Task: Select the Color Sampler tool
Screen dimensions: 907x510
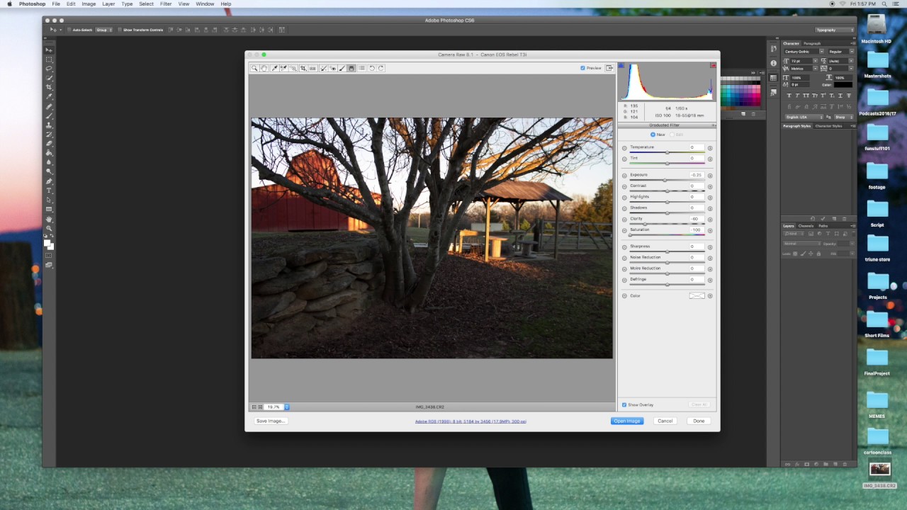Action: click(283, 68)
